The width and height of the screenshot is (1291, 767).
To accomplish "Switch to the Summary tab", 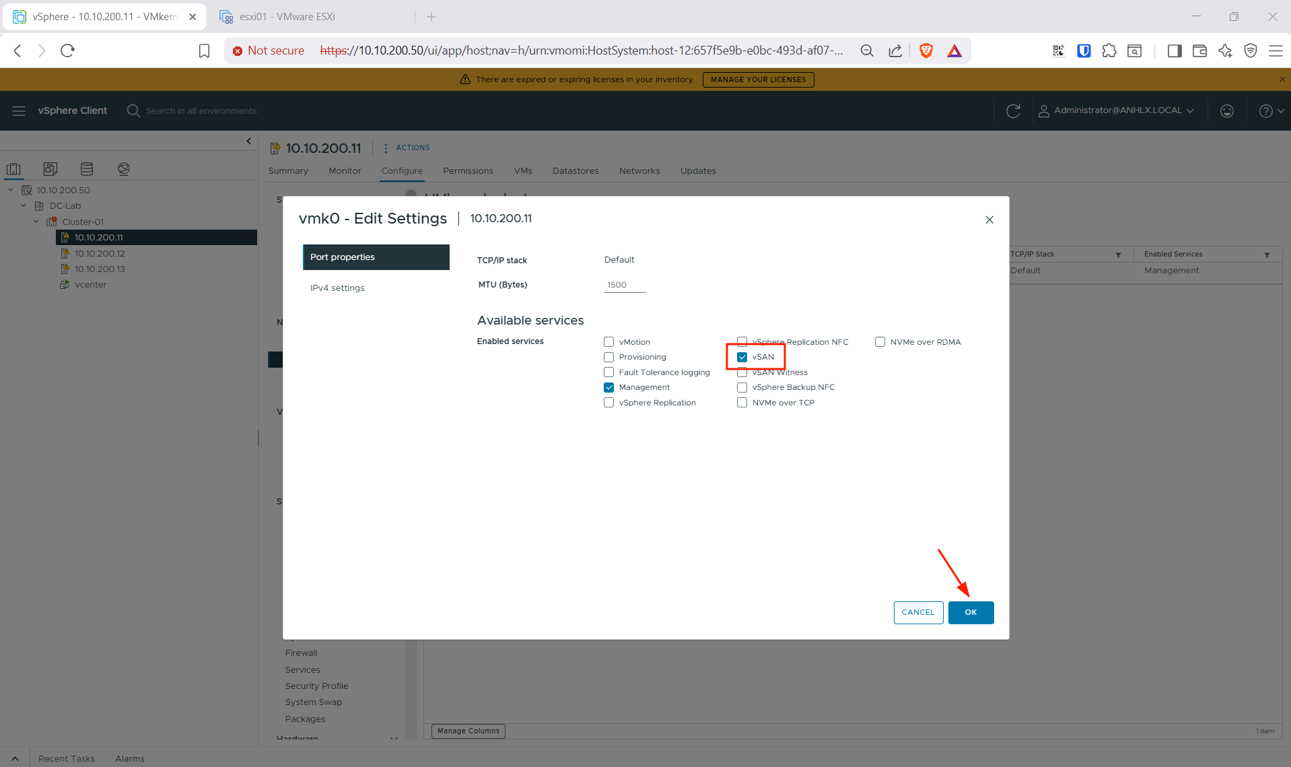I will [x=288, y=171].
